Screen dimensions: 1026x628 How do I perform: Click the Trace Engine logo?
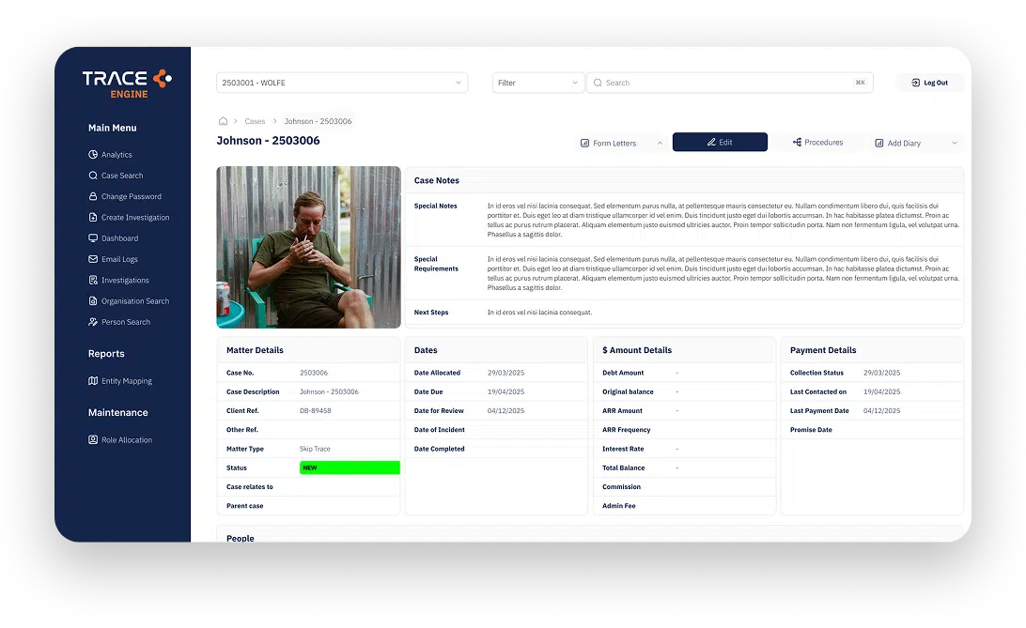(127, 84)
